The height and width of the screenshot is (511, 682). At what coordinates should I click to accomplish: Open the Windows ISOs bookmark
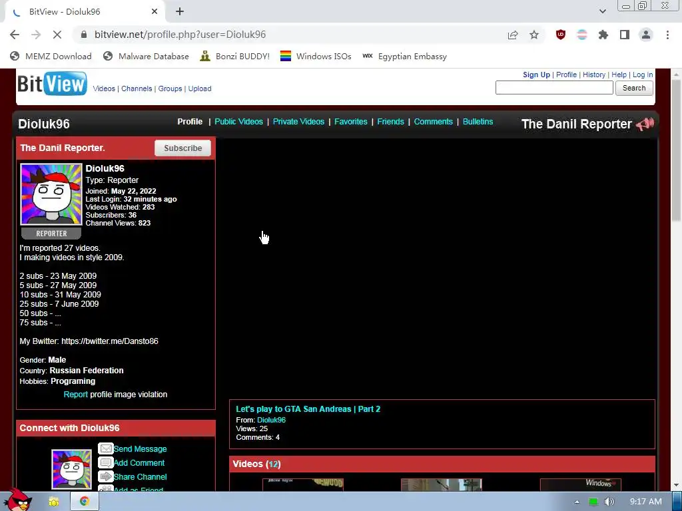click(316, 57)
